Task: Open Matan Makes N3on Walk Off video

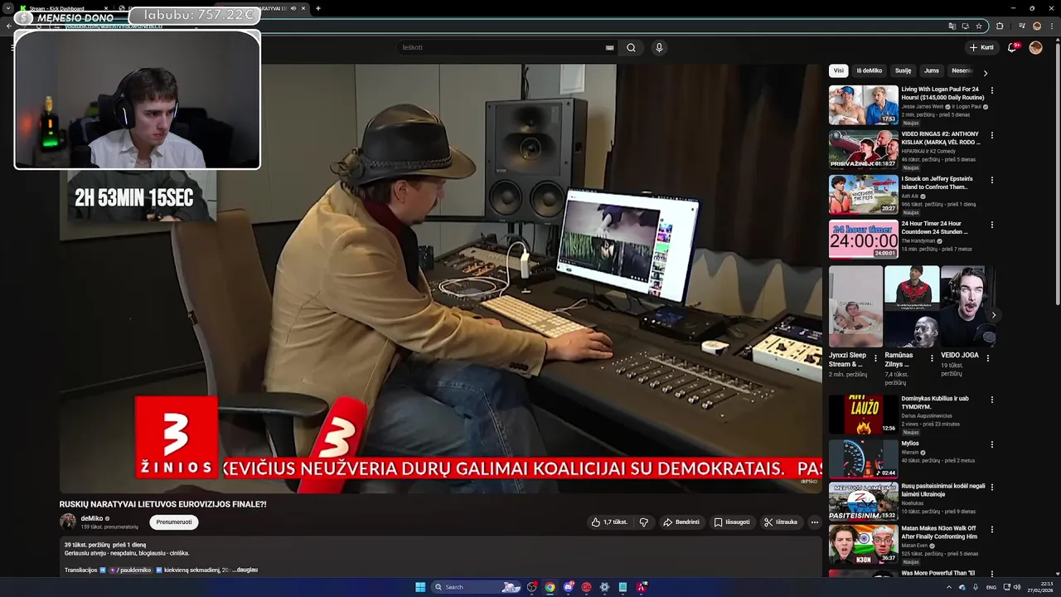Action: [863, 544]
